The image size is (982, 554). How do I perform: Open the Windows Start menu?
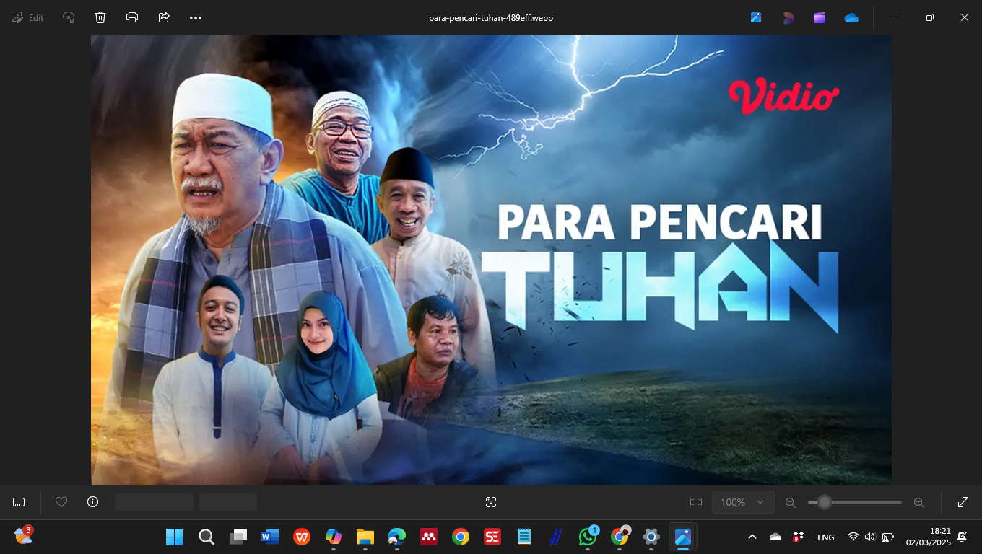click(x=174, y=537)
